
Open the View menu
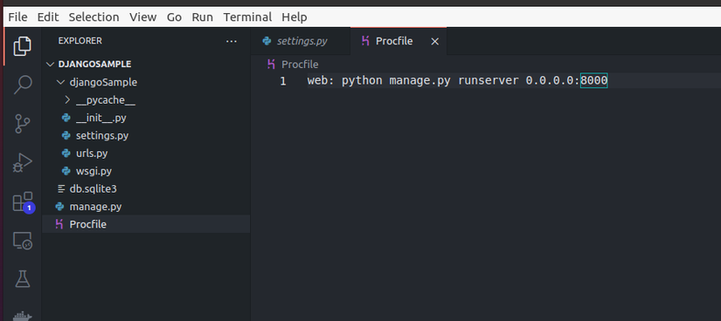tap(143, 17)
